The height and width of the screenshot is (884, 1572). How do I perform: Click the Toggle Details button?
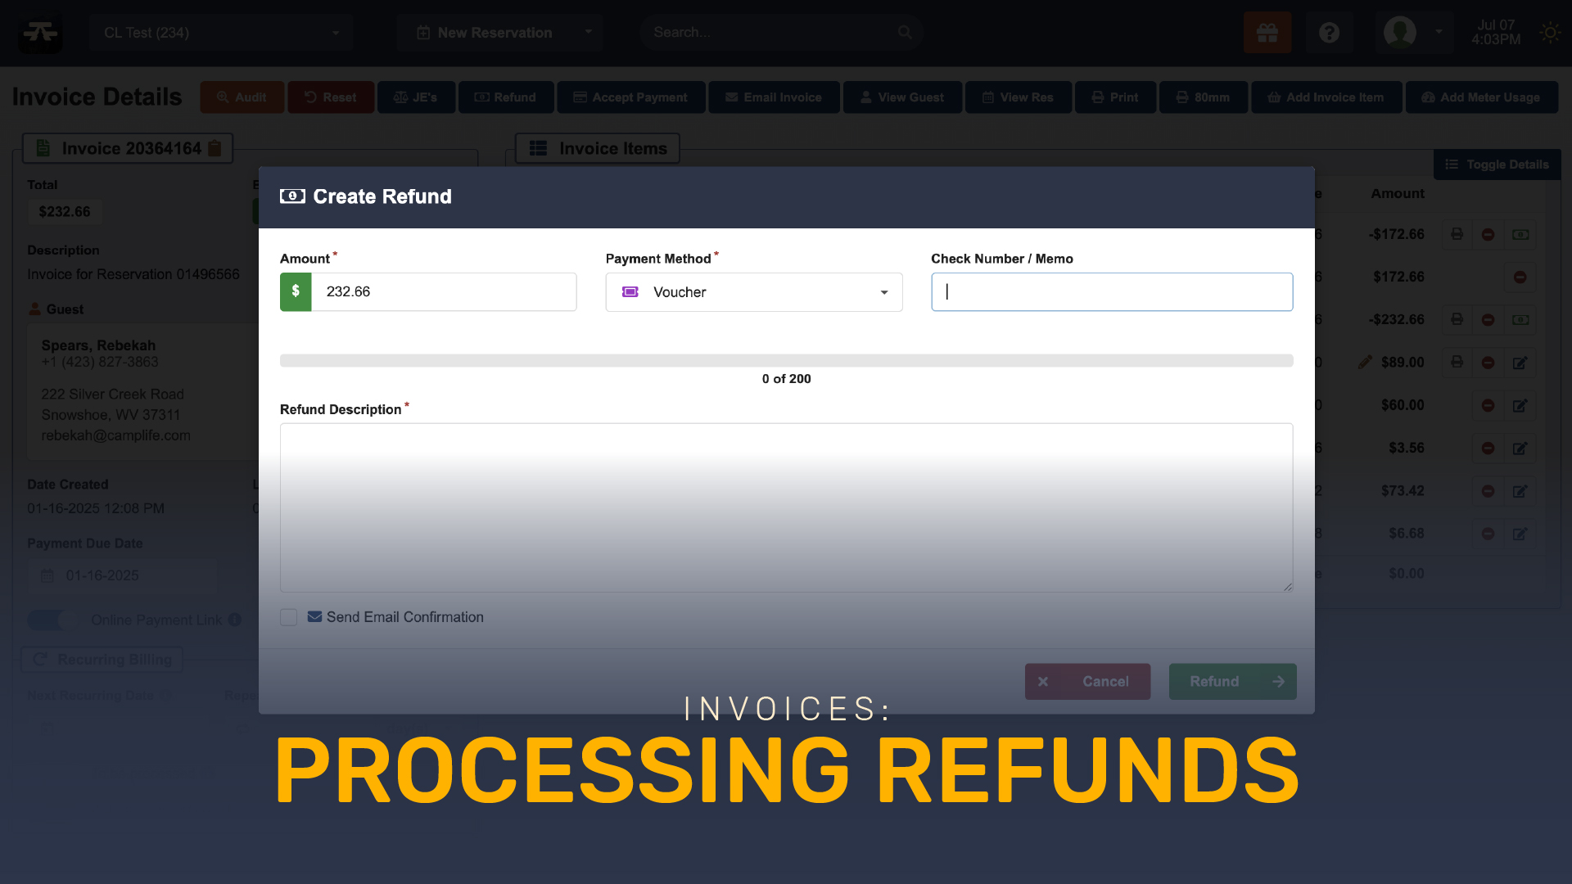tap(1497, 165)
